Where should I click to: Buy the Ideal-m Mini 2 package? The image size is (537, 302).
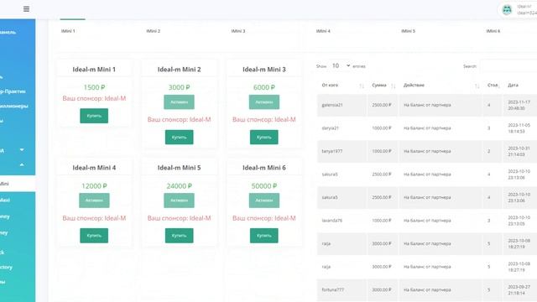pyautogui.click(x=179, y=137)
